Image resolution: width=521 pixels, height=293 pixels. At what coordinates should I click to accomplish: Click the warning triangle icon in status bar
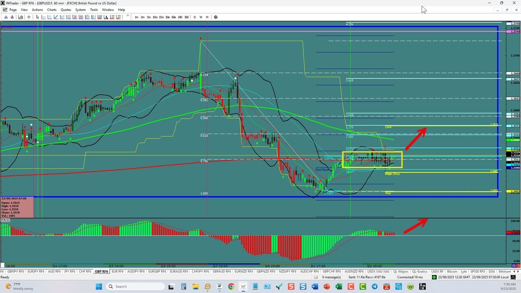[513, 277]
